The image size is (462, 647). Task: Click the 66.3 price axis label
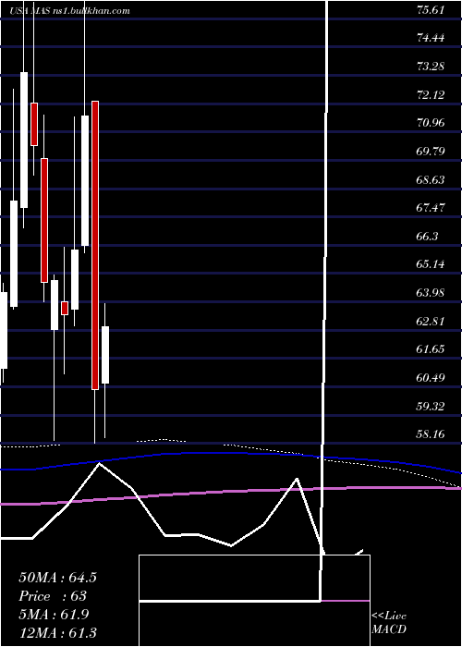point(427,236)
